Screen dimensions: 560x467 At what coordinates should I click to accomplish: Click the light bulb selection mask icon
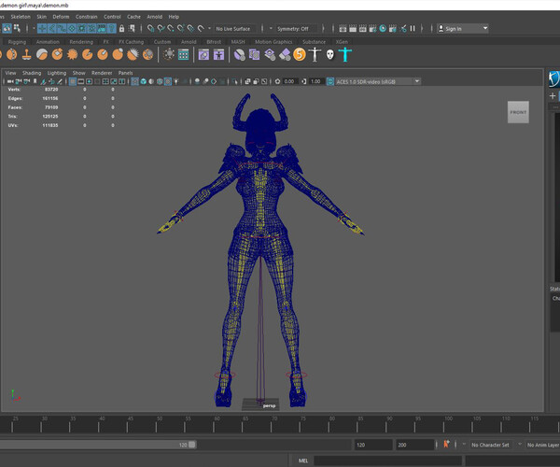pos(111,29)
